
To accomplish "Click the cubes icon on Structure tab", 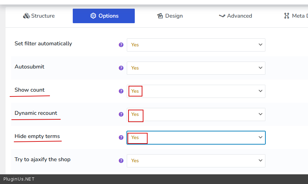I will [26, 16].
